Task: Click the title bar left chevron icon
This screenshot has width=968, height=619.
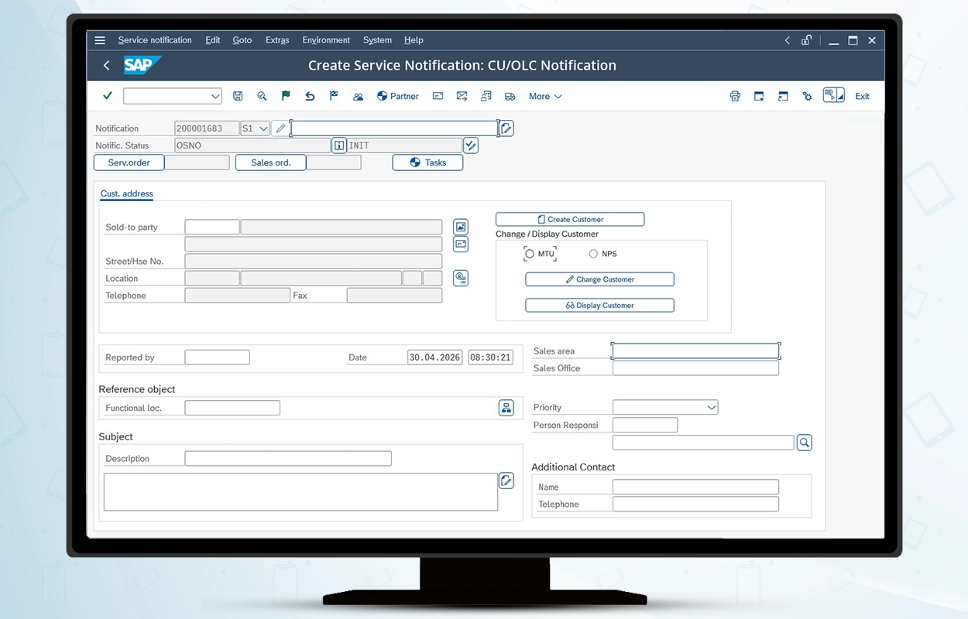Action: 788,40
